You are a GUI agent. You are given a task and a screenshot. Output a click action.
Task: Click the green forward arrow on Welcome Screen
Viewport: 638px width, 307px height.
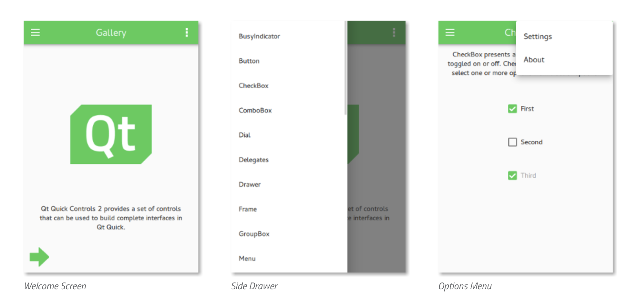coord(39,257)
